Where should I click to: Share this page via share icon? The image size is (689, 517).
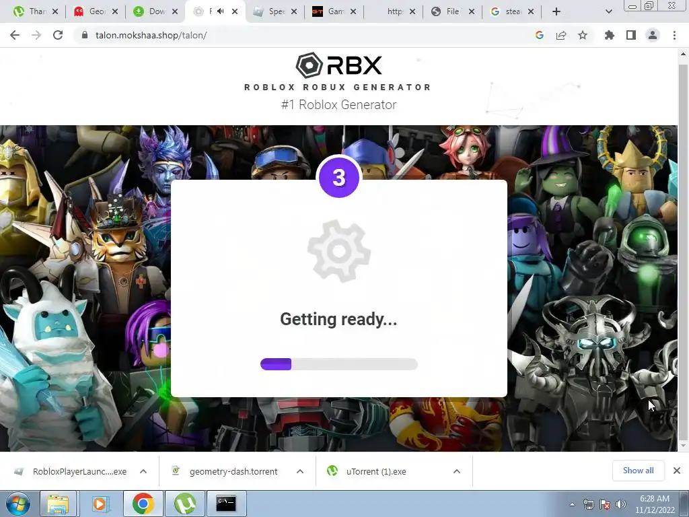coord(561,35)
